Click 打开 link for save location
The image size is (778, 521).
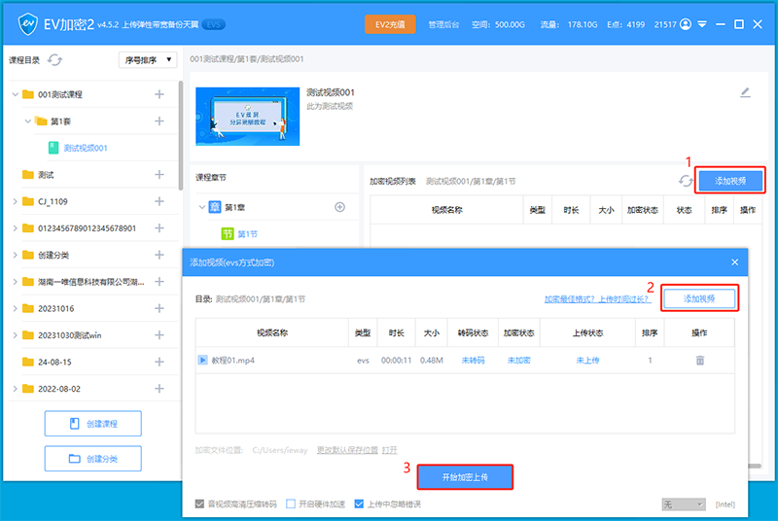pos(390,450)
